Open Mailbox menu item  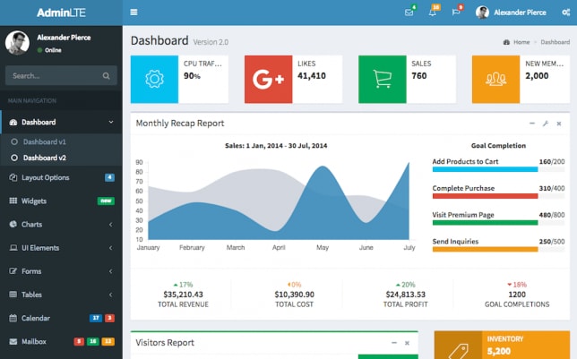click(x=61, y=341)
